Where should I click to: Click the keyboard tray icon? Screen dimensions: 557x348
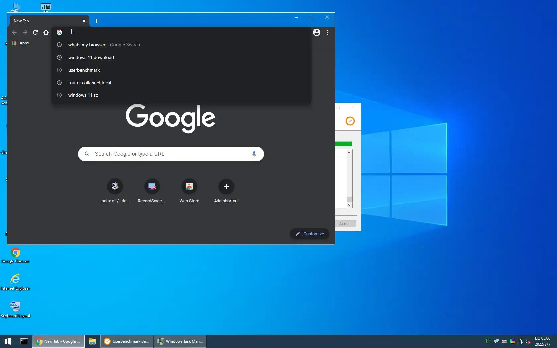[504, 341]
